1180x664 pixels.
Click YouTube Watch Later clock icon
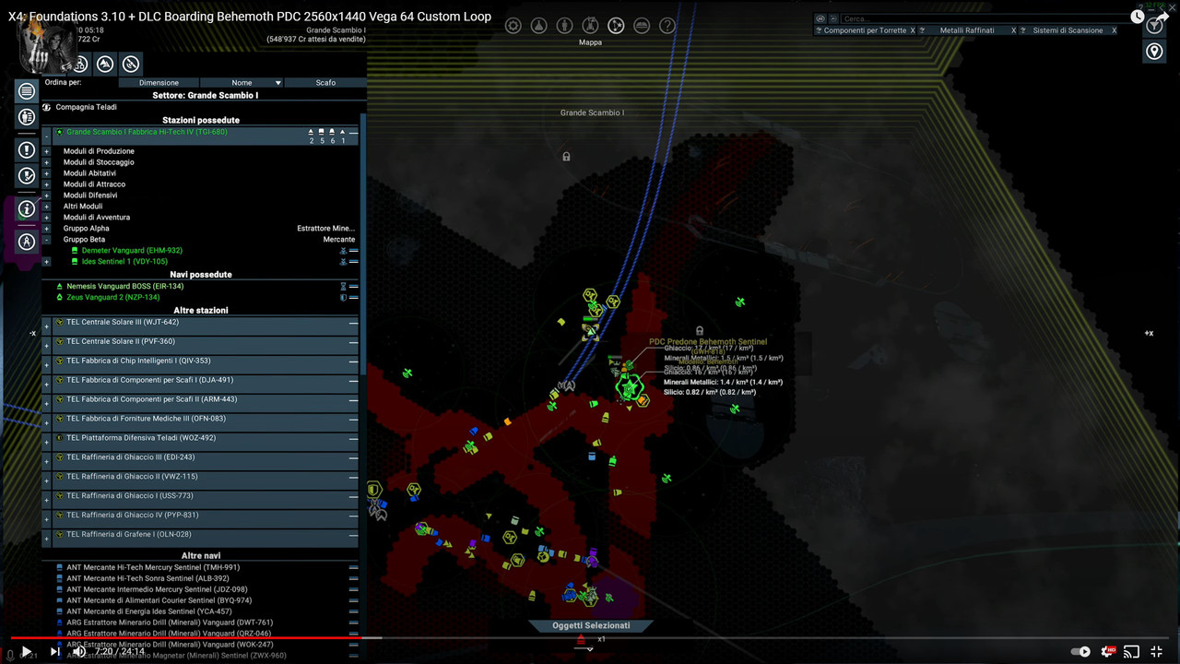coord(1138,17)
